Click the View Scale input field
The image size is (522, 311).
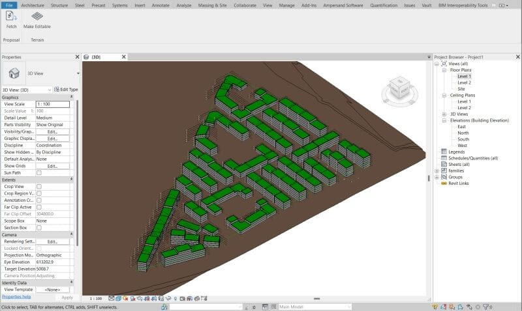52,104
